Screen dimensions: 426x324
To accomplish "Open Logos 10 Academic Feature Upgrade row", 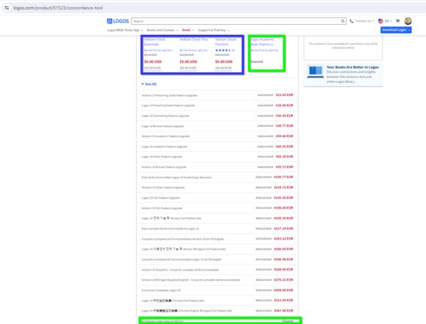I will 218,146.
